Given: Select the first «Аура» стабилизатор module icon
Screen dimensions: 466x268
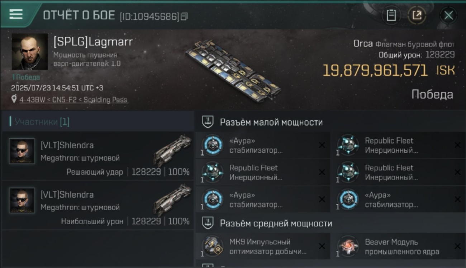Looking at the screenshot, I should pyautogui.click(x=213, y=145).
